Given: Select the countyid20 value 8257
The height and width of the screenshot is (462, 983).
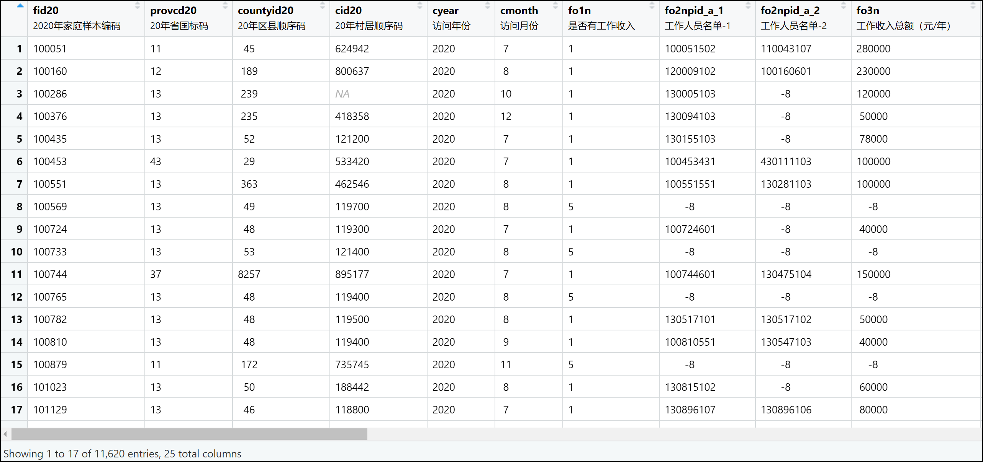Looking at the screenshot, I should 249,275.
